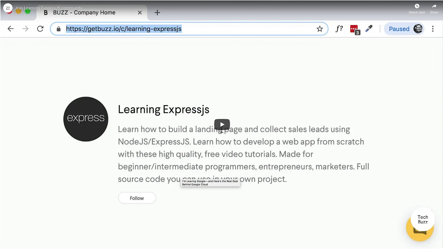Bookmark the page via the star icon
This screenshot has height=249, width=443.
320,29
